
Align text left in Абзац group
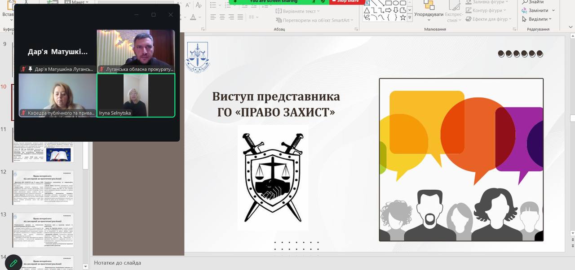coord(213,17)
